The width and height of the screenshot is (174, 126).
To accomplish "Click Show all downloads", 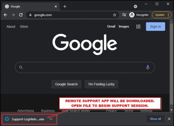I will pos(155,119).
